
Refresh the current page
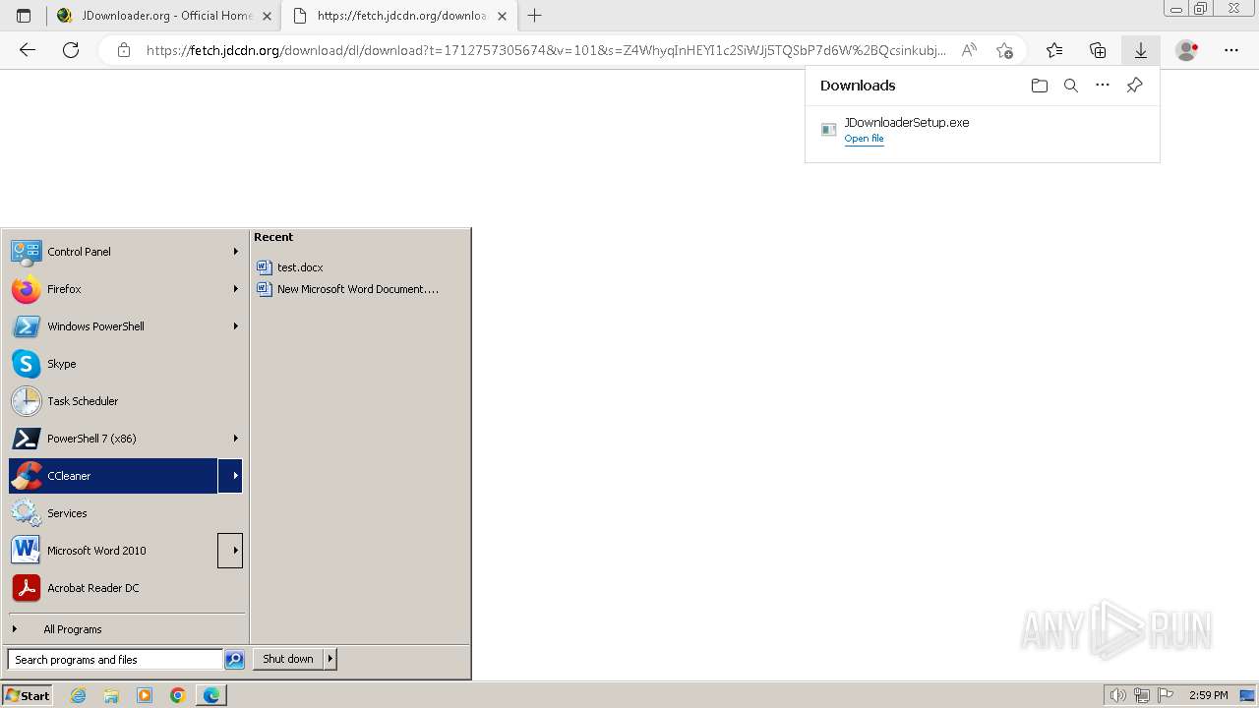tap(71, 50)
